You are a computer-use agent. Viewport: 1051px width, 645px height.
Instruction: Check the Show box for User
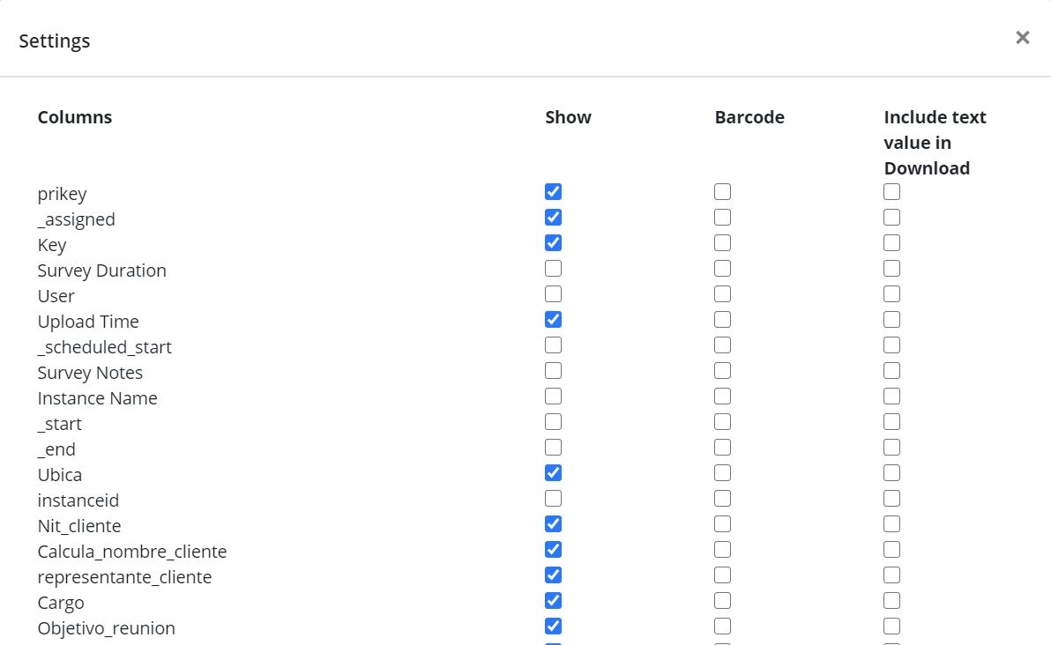pos(553,294)
